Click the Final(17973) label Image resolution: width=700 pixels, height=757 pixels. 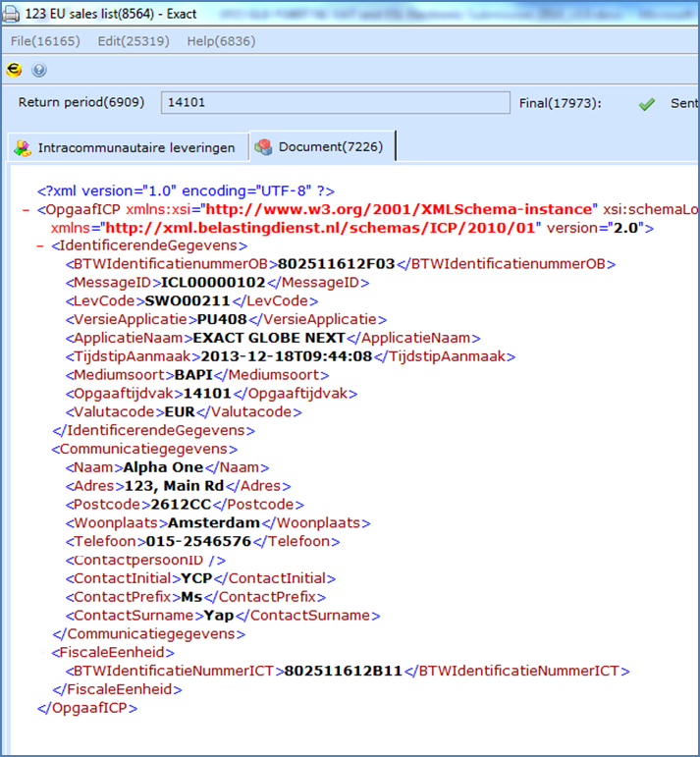[x=560, y=103]
